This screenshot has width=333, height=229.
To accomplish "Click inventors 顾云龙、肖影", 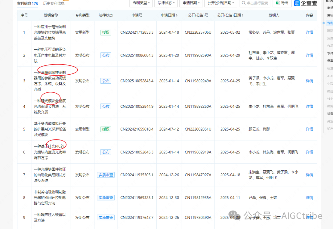I will [x=259, y=129].
